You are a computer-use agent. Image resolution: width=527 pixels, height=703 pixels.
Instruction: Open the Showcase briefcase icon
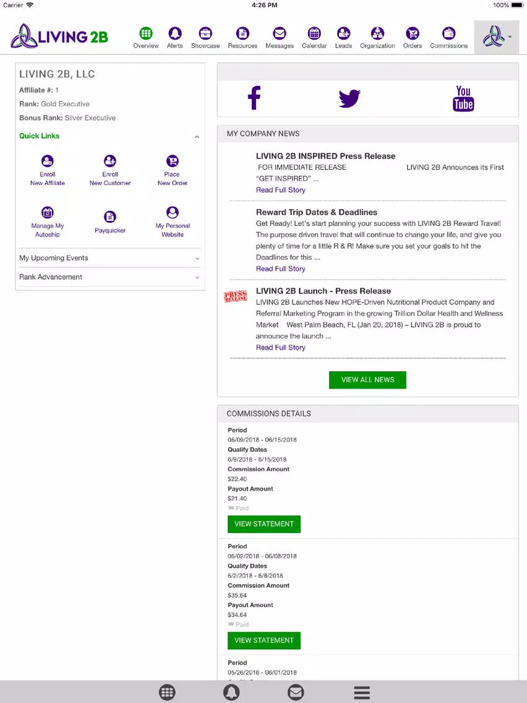205,38
